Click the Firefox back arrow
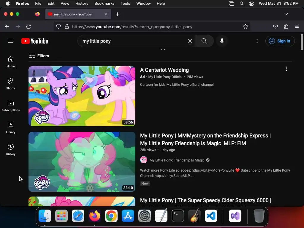The width and height of the screenshot is (304, 228). pos(7,26)
